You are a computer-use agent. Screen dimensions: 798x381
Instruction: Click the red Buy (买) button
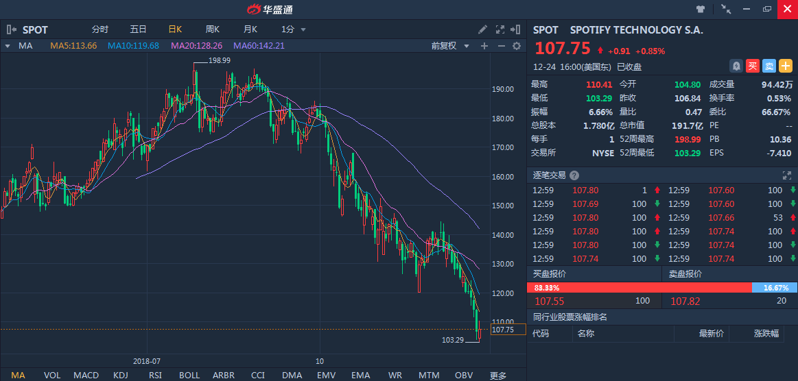click(x=752, y=66)
